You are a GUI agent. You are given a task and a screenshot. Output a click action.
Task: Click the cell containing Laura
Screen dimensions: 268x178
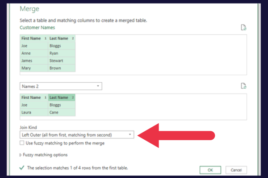[x=34, y=113]
